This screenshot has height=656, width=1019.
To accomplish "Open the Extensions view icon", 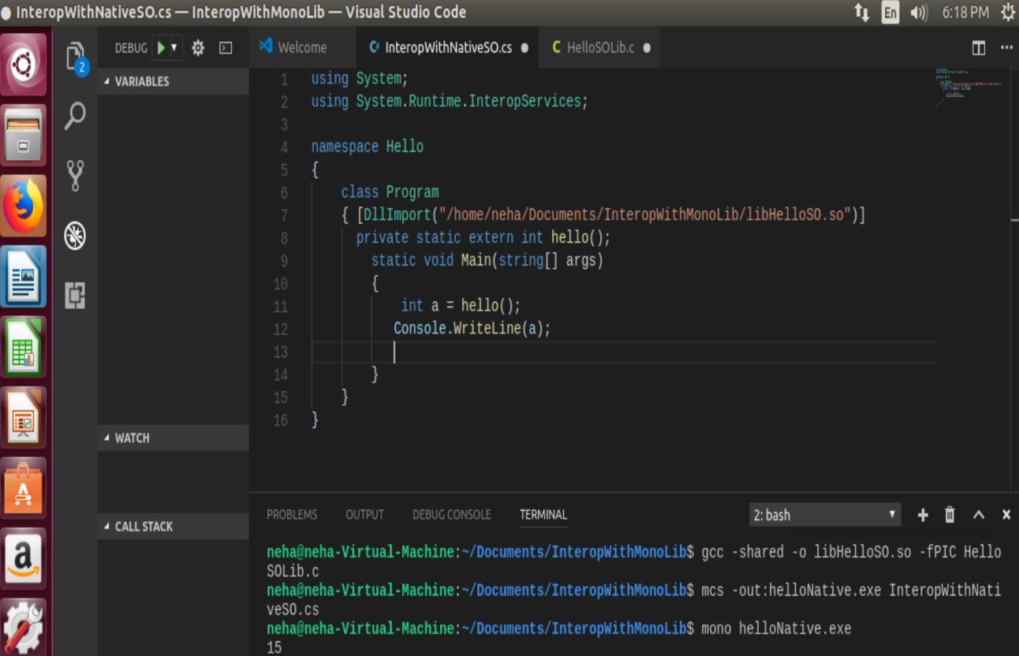I will tap(75, 295).
